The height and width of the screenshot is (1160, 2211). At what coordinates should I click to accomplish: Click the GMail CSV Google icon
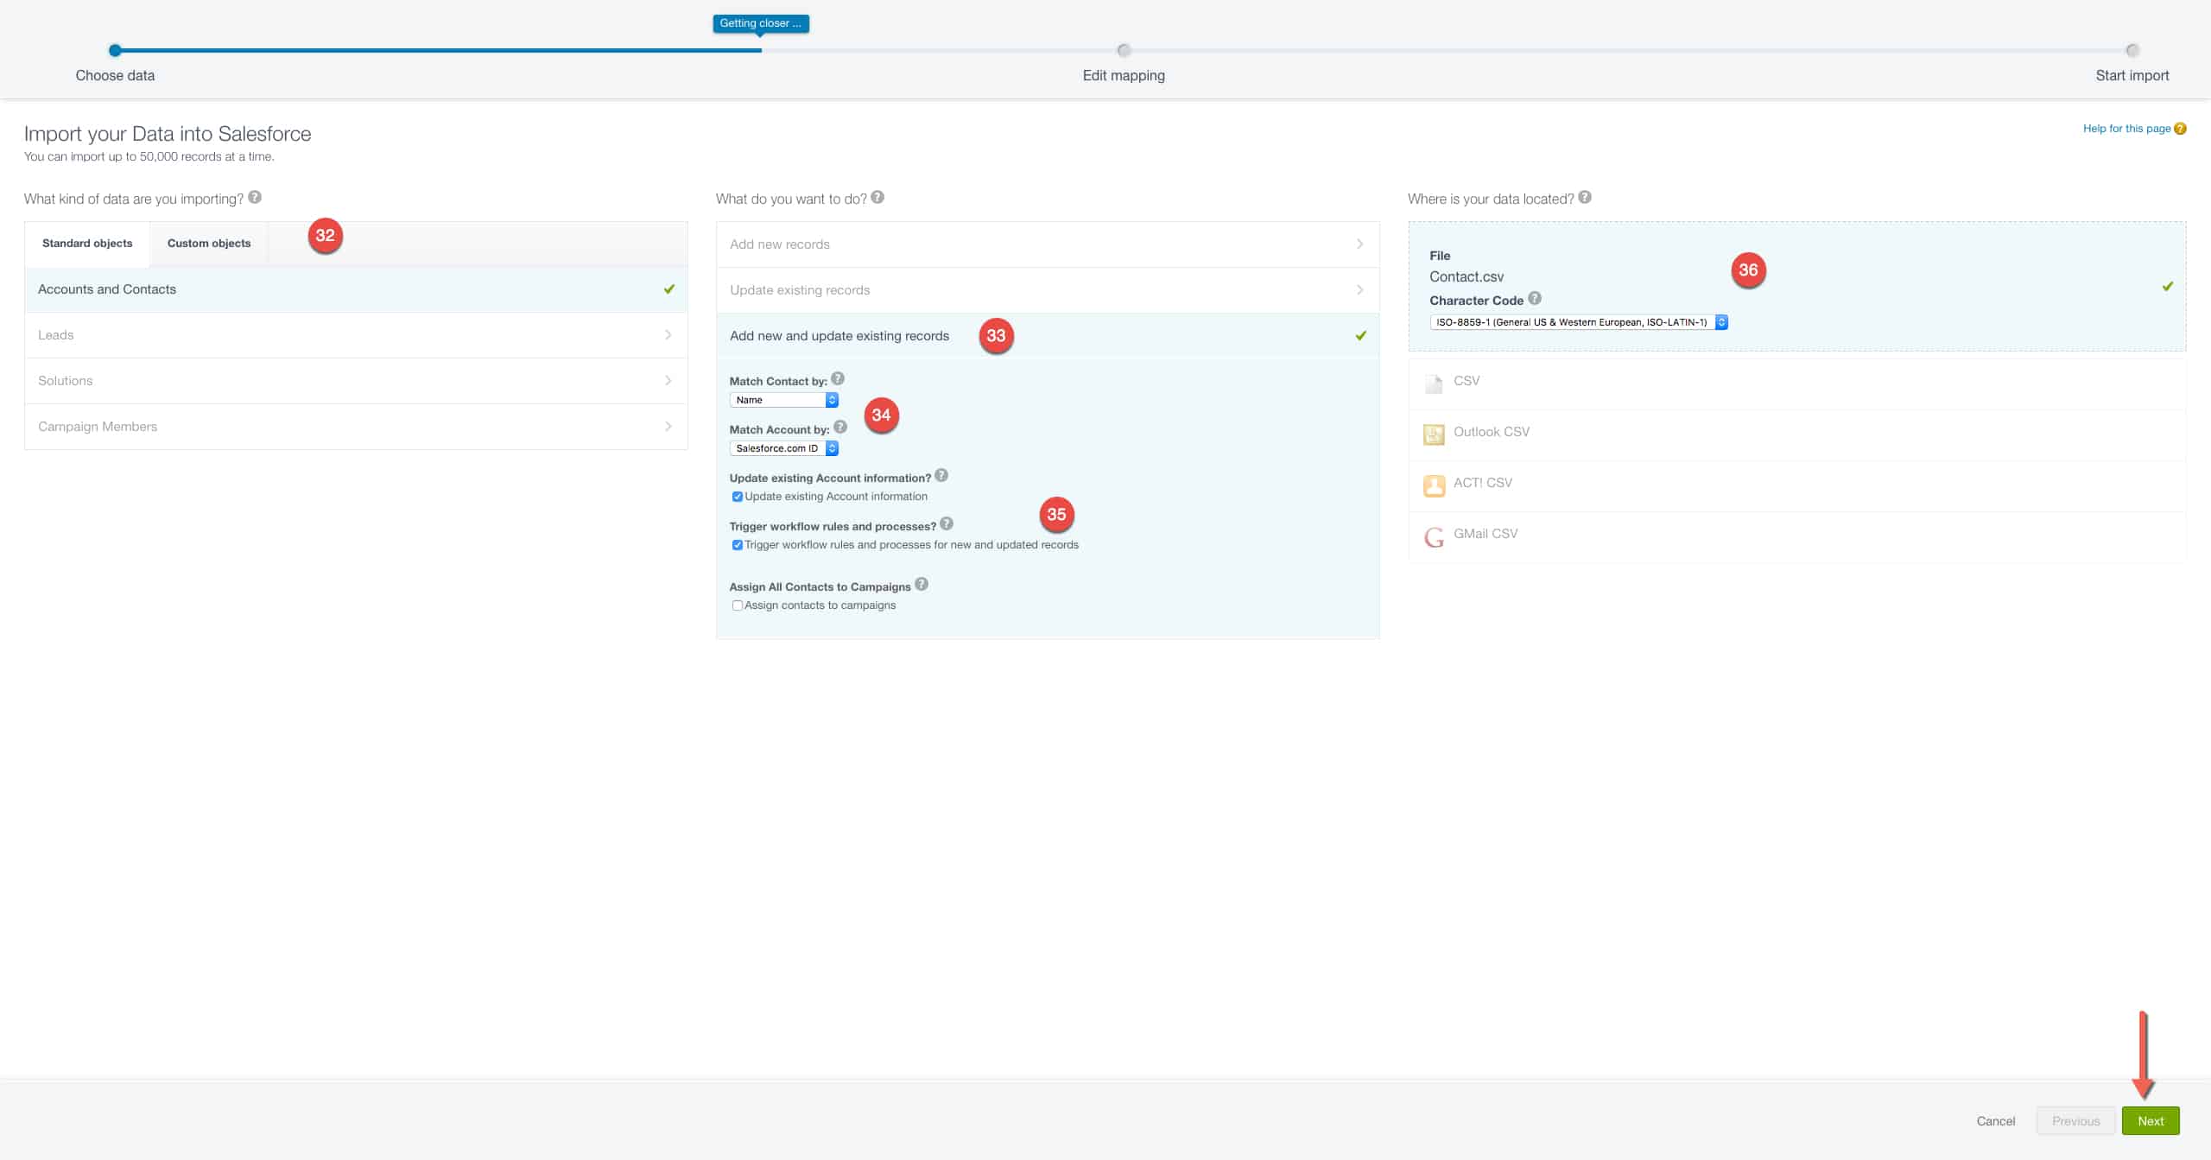pyautogui.click(x=1434, y=536)
